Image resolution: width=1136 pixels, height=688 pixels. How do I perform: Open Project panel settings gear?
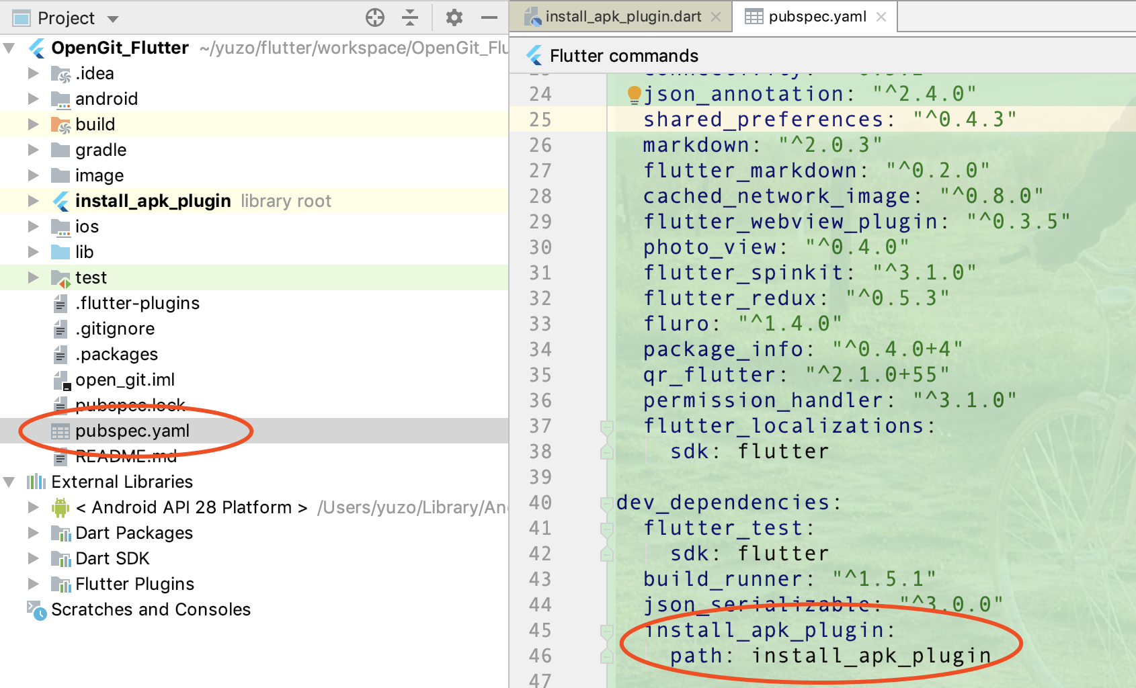click(454, 17)
